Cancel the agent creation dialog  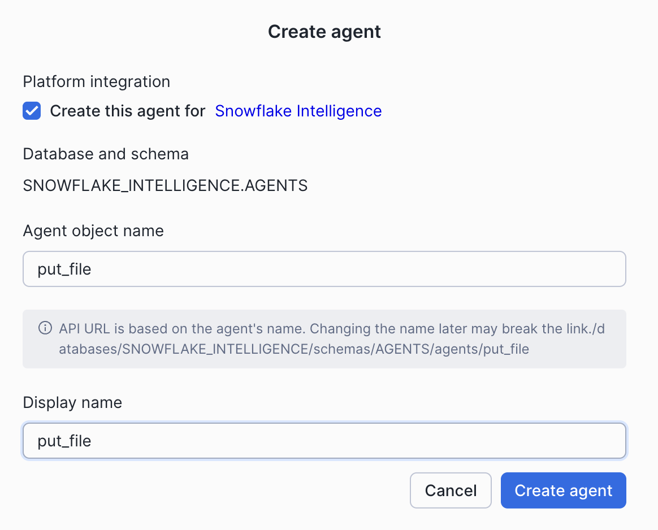click(451, 490)
